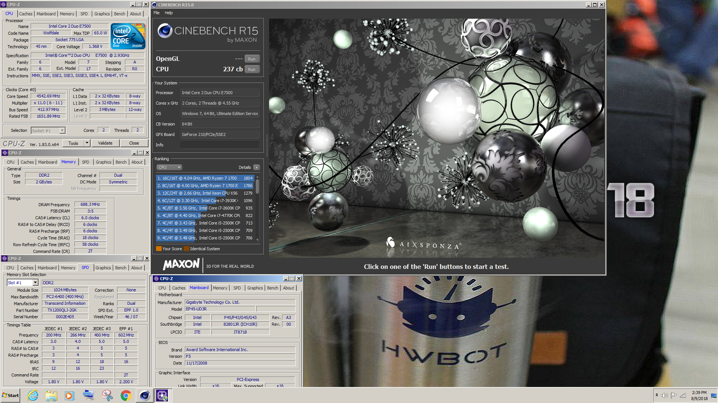Run the CPU benchmark
This screenshot has height=403, width=718.
252,69
